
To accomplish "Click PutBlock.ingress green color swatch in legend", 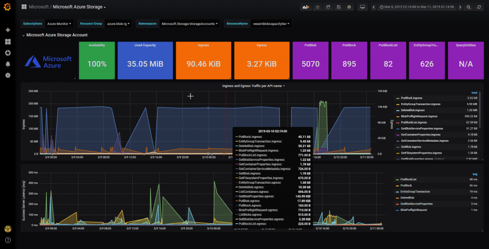I will (397, 98).
